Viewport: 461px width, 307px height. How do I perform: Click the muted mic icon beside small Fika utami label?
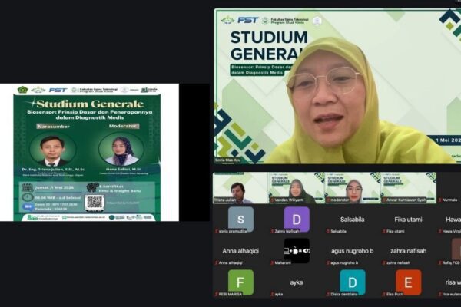(384, 232)
